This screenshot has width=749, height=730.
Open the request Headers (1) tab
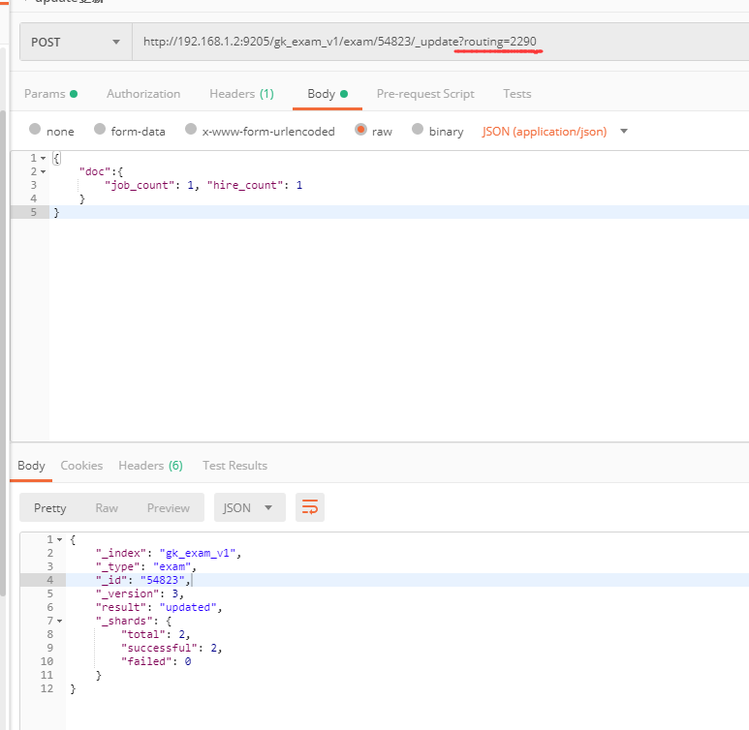click(241, 94)
